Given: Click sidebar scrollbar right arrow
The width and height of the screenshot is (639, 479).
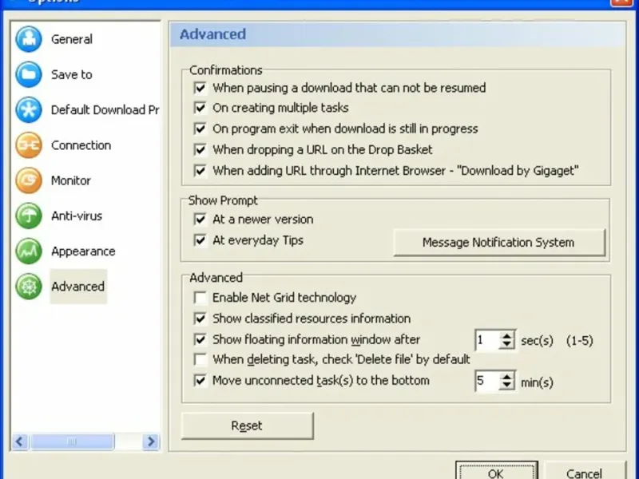Looking at the screenshot, I should coord(150,441).
